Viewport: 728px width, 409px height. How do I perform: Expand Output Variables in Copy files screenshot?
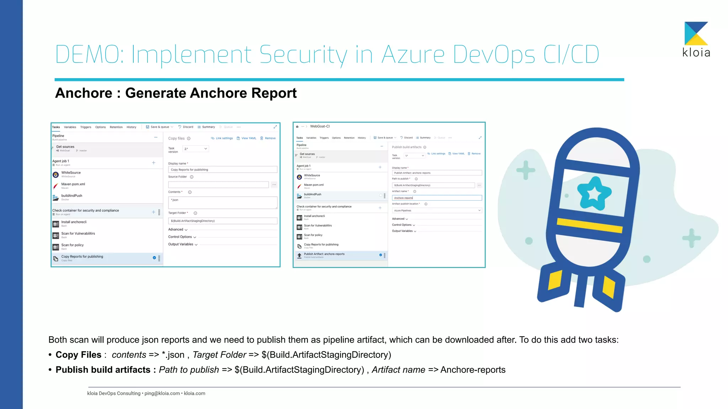point(183,244)
